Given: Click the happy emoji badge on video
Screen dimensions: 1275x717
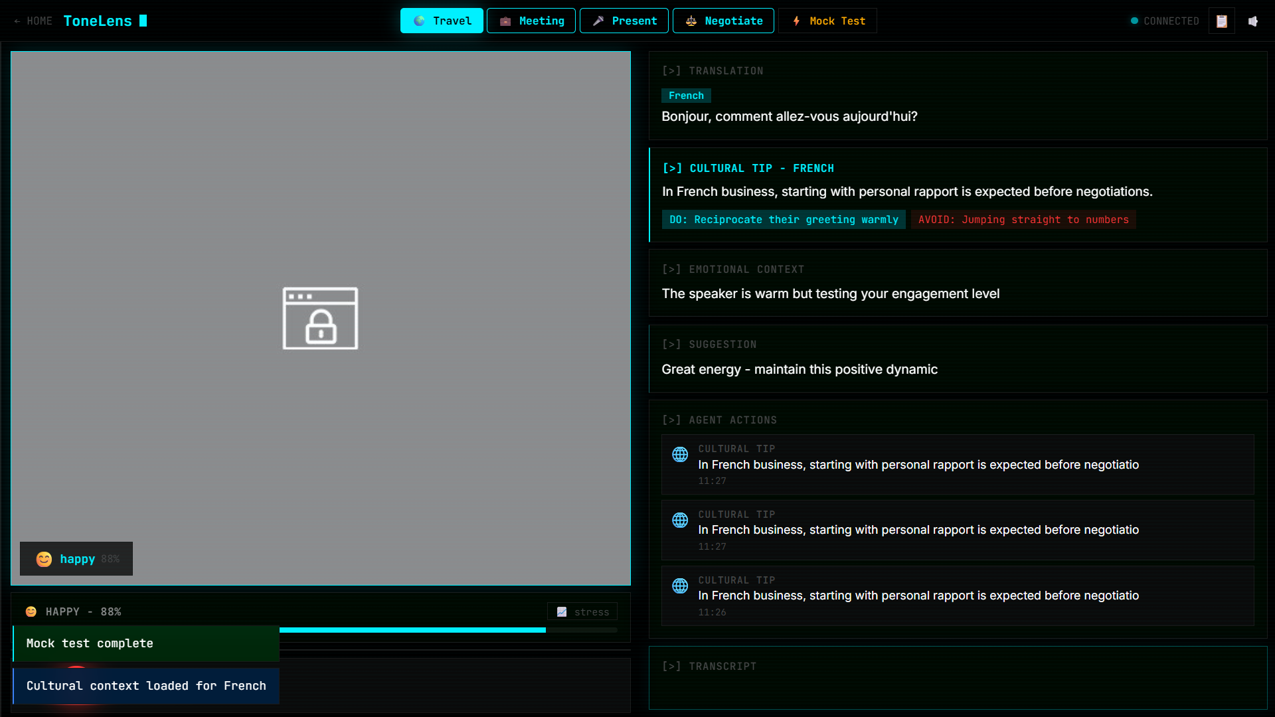Looking at the screenshot, I should tap(76, 559).
